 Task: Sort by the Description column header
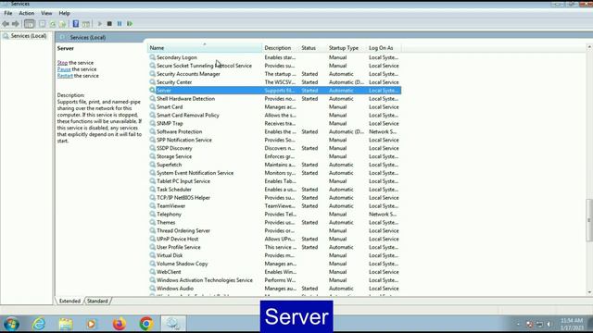280,48
